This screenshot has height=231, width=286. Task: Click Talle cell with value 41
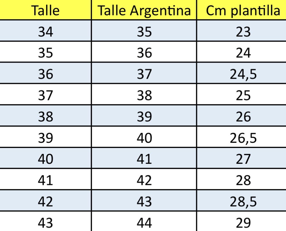(x=46, y=179)
